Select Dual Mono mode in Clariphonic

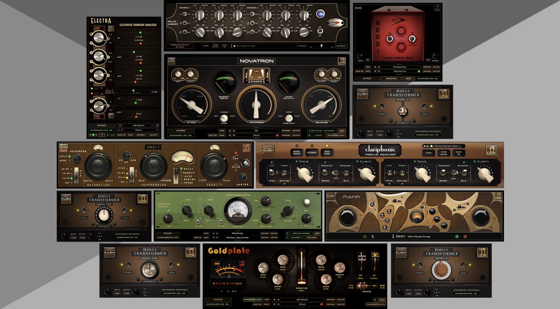tap(297, 153)
